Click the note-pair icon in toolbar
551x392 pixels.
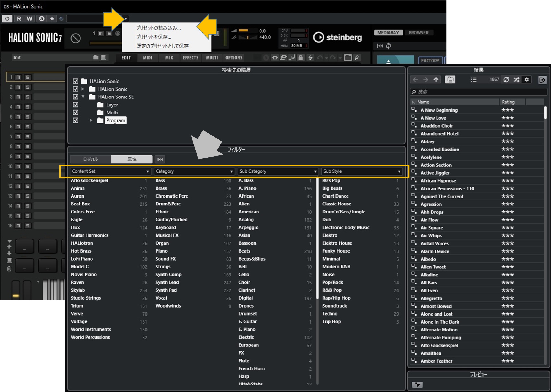(x=292, y=57)
